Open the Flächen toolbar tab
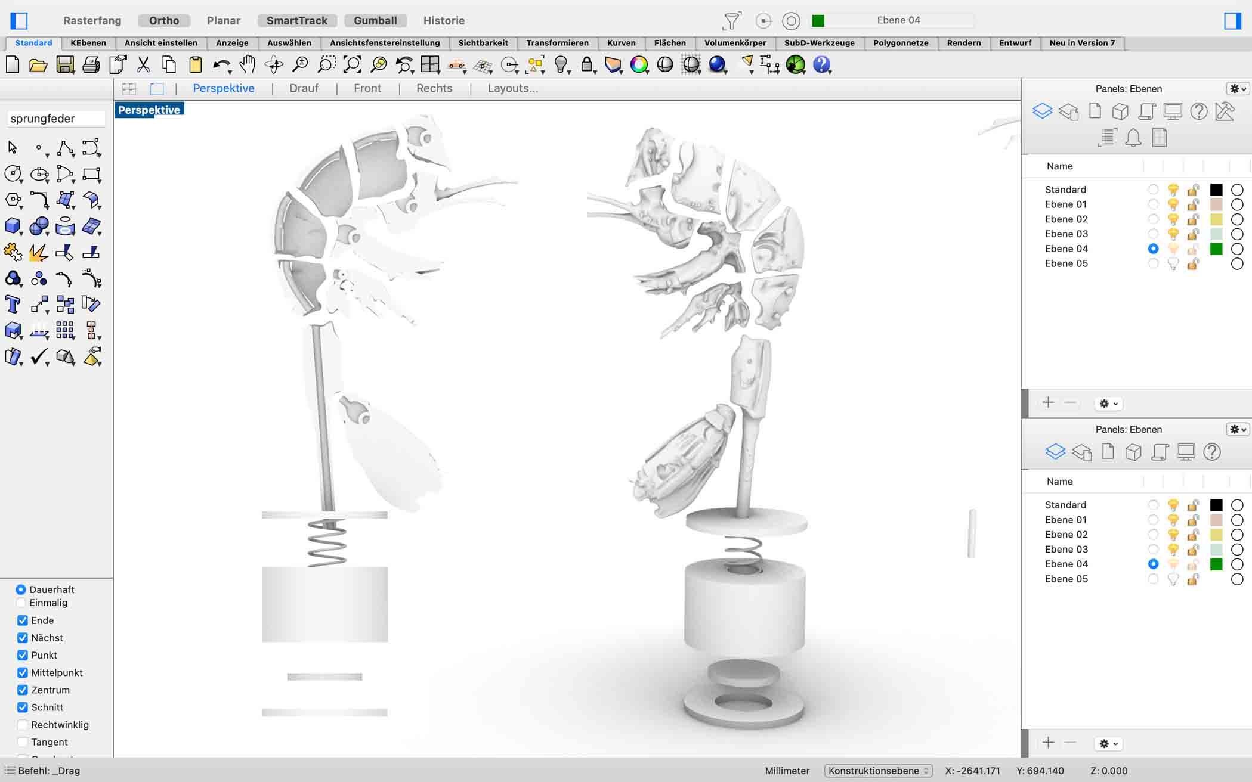1252x782 pixels. 669,43
